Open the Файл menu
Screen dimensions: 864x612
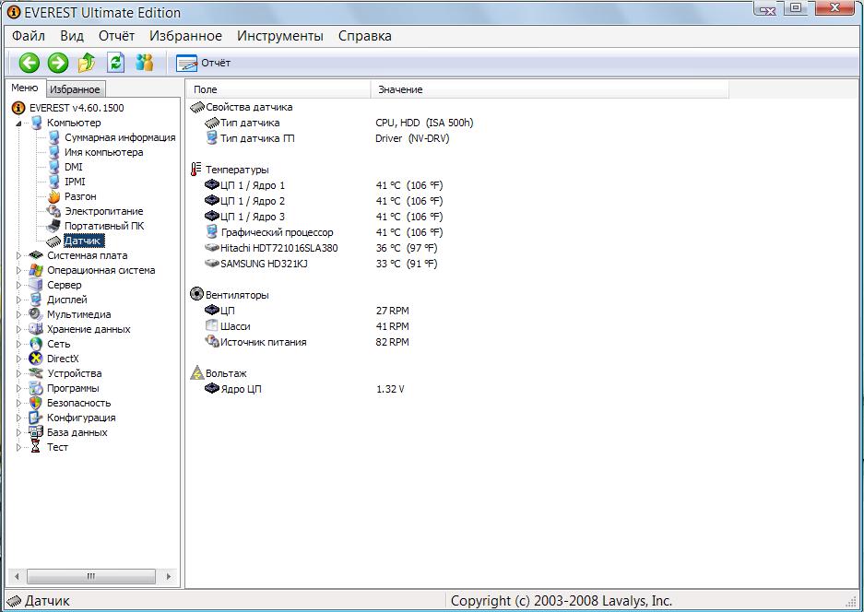click(x=28, y=36)
